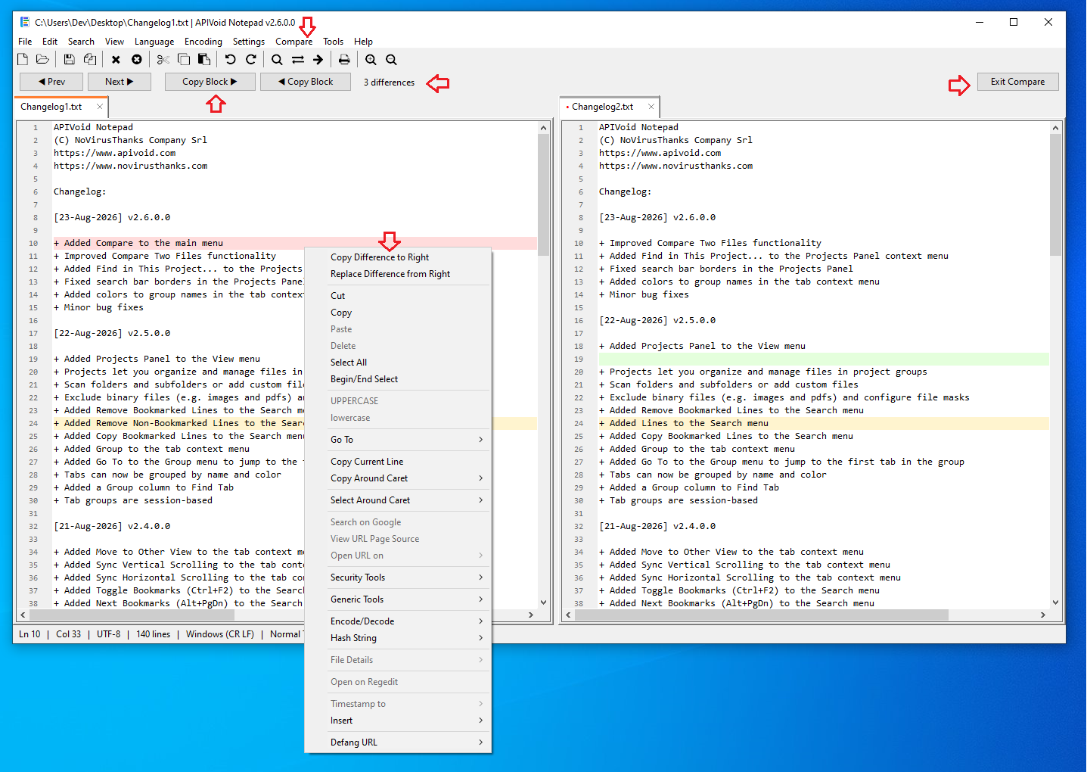Viewport: 1087px width, 772px height.
Task: Click the Redo arrow icon
Action: 251,59
